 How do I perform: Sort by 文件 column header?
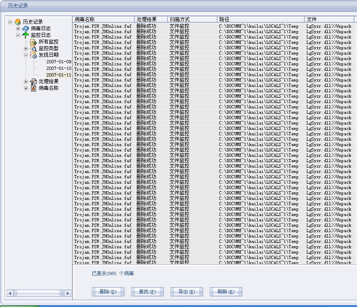(329, 19)
